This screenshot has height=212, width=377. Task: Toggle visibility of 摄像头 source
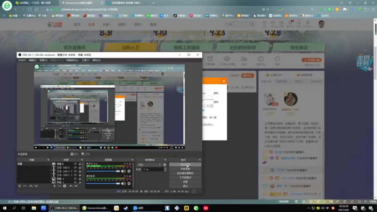75,164
